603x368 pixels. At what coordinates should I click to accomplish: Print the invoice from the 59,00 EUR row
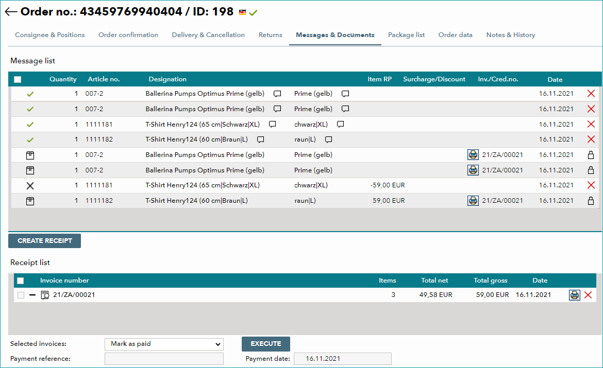click(x=473, y=201)
